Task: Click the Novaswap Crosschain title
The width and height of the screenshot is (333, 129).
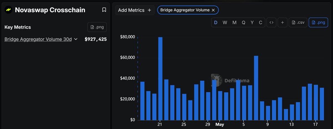Action: click(x=50, y=10)
